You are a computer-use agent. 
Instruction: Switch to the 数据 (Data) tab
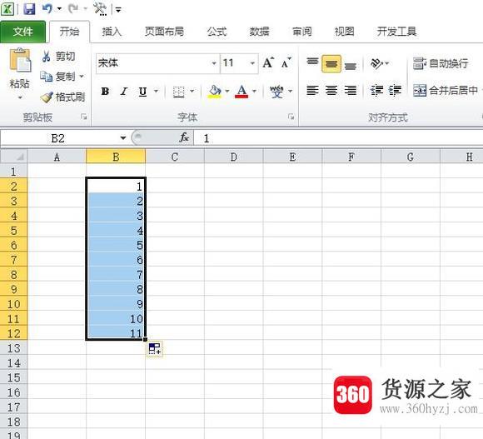259,32
